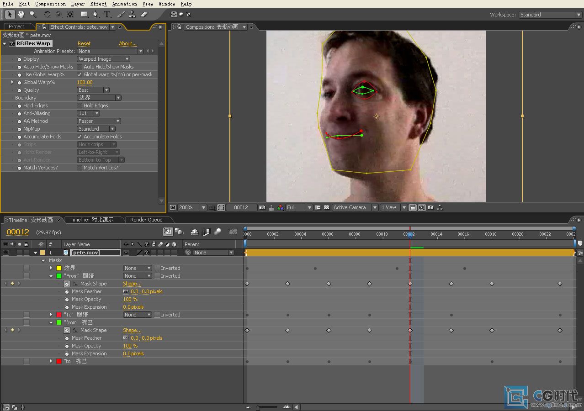584x411 pixels.
Task: Click the 00016 mark on time ruler
Action: tap(463, 234)
